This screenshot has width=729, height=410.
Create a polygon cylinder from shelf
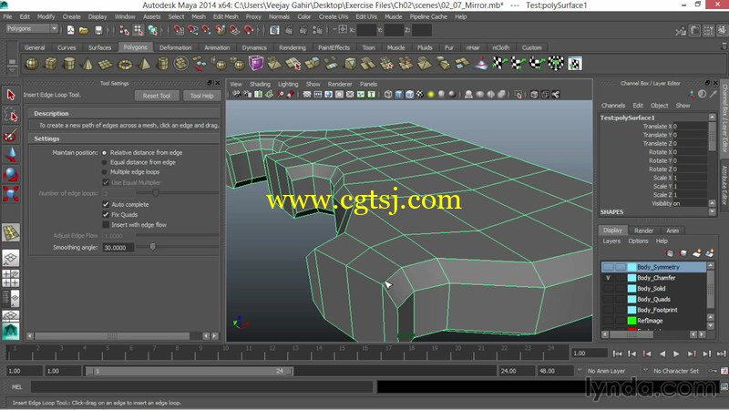(69, 63)
